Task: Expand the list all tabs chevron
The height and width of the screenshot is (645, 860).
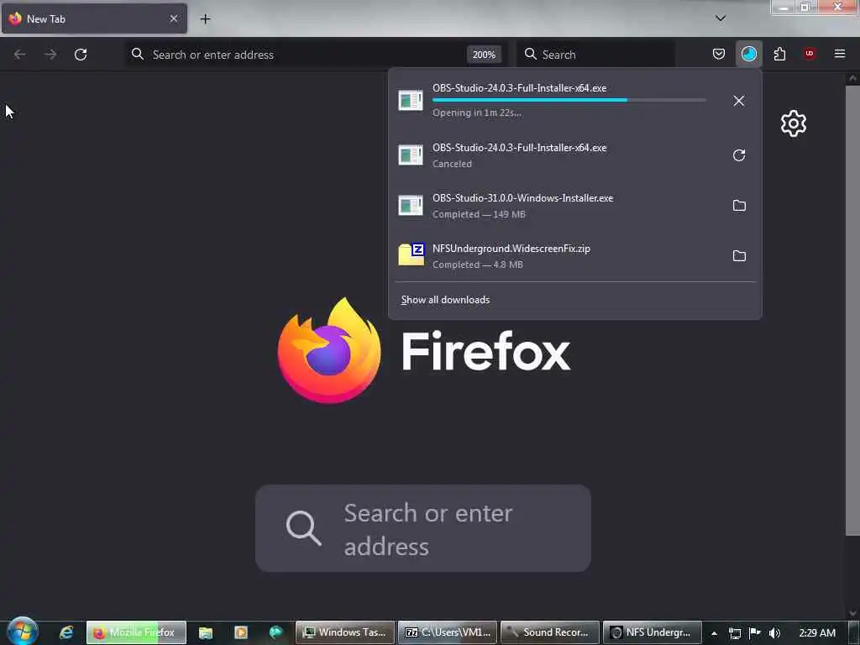Action: tap(721, 18)
